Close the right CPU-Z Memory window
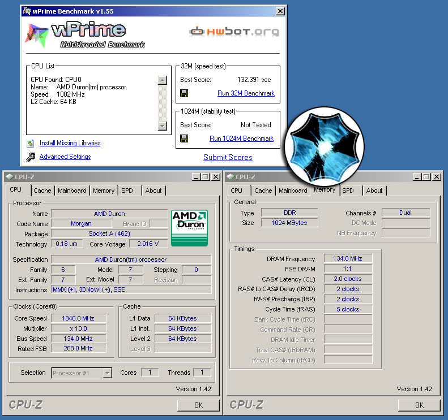Screen dimensions: 448x420 [437, 177]
